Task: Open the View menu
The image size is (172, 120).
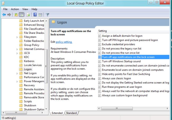Action: point(25,9)
